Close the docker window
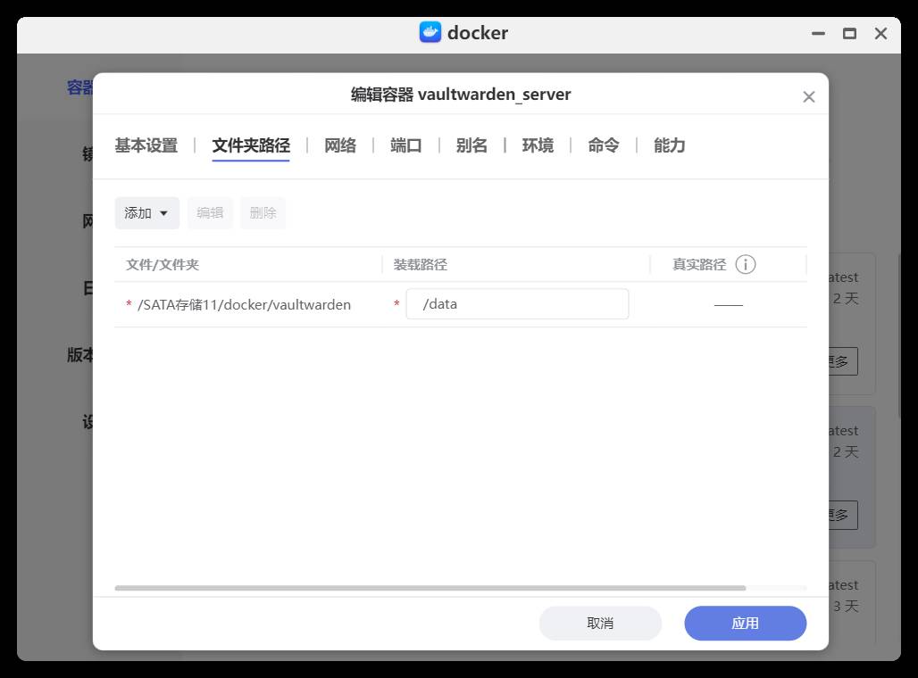Image resolution: width=918 pixels, height=678 pixels. coord(880,34)
